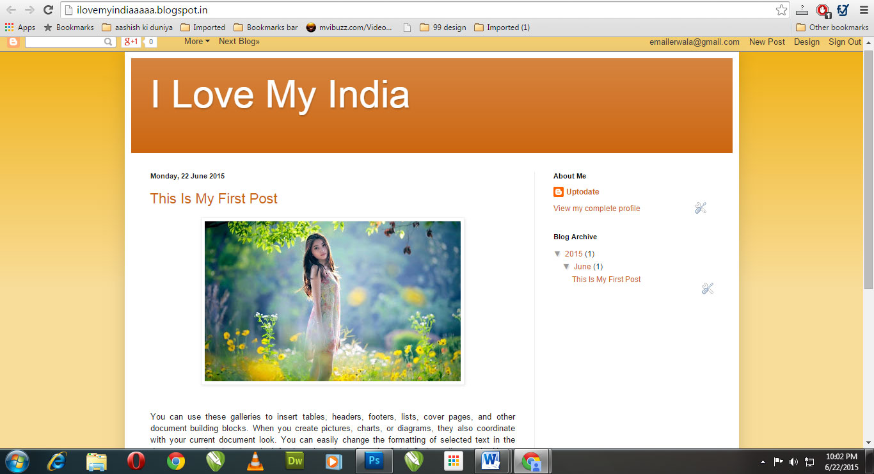Open 'Bookmarks bar' folder
The image size is (874, 474).
click(x=266, y=28)
